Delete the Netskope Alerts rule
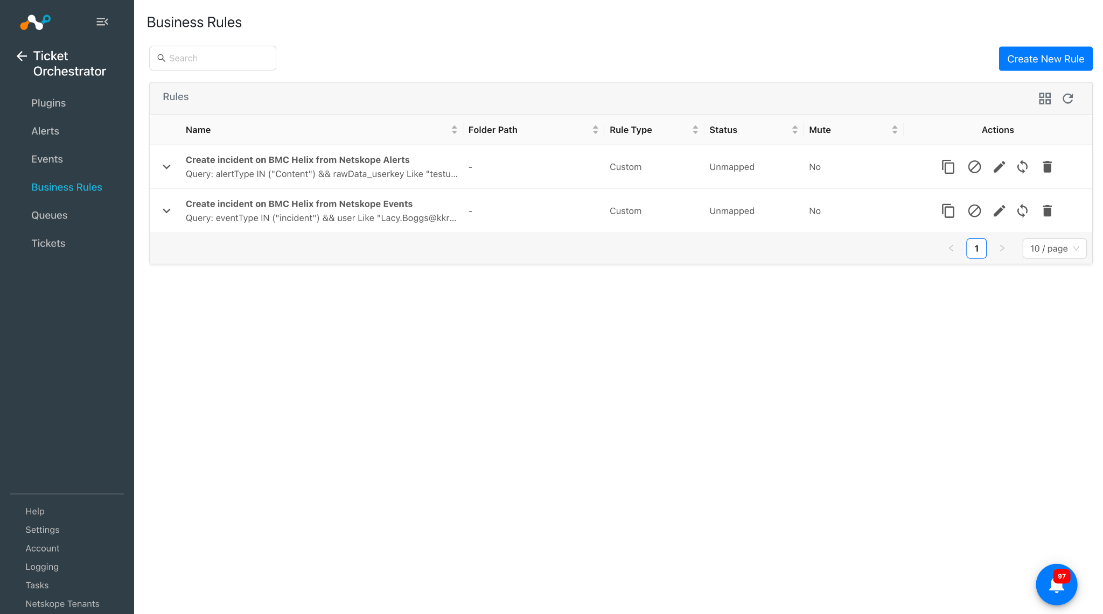1103x614 pixels. click(1047, 167)
